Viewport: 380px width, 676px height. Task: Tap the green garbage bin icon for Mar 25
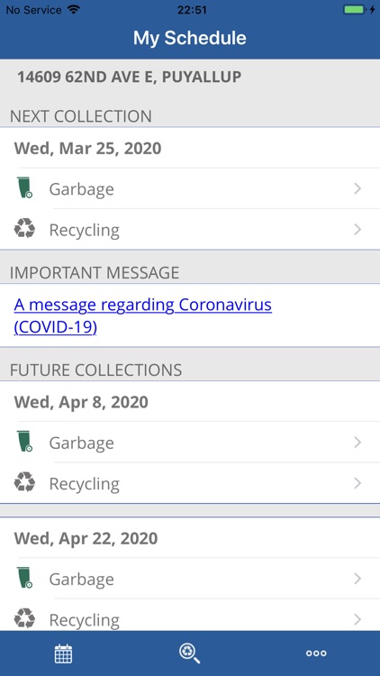click(x=25, y=187)
